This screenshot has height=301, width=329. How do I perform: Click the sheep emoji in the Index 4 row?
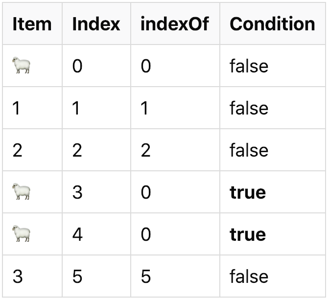pos(22,234)
